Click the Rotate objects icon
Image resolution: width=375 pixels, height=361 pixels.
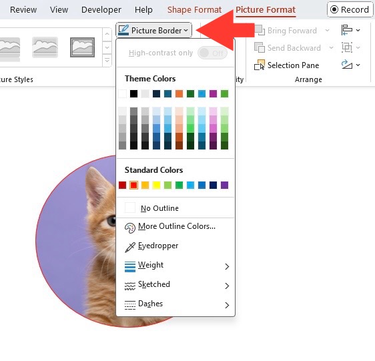click(x=347, y=65)
